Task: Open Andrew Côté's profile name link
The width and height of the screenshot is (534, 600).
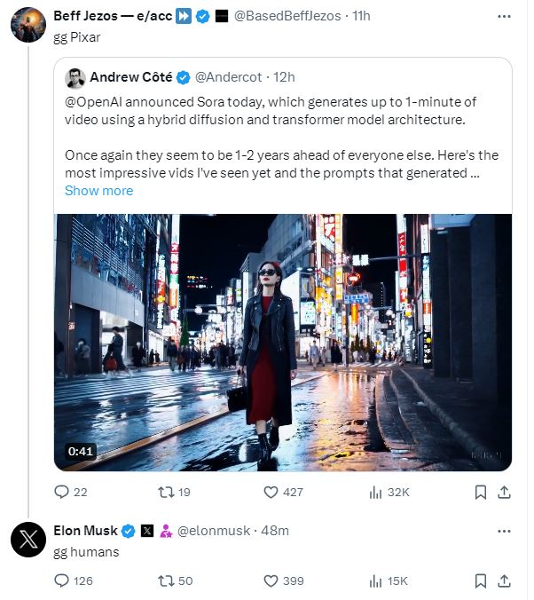Action: 130,77
